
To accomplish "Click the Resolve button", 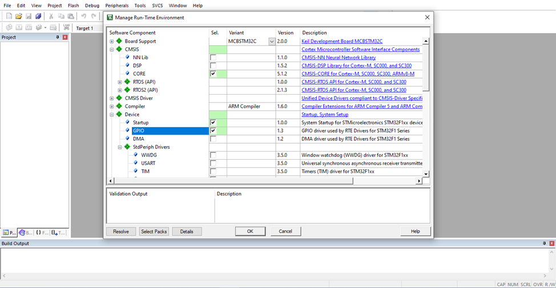I will tap(121, 232).
